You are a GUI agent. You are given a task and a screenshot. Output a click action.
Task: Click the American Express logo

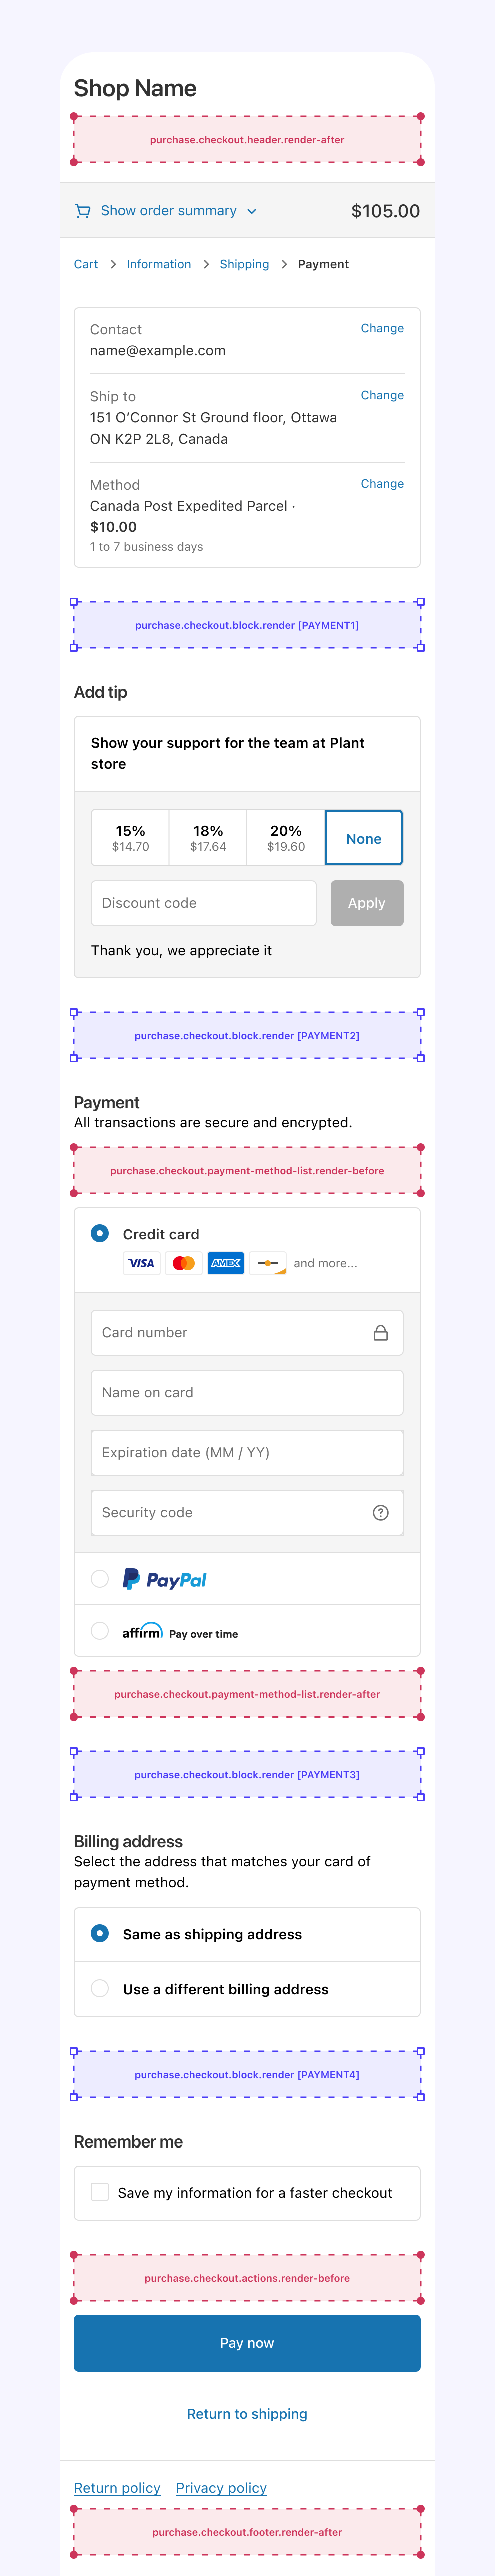pyautogui.click(x=226, y=1263)
